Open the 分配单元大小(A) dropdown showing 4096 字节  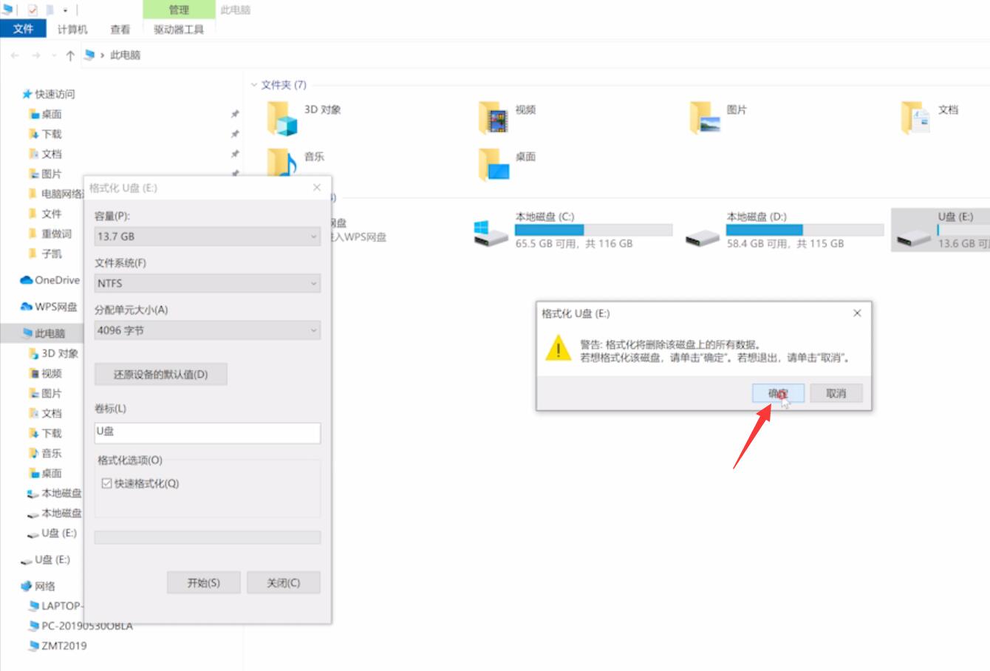click(208, 330)
